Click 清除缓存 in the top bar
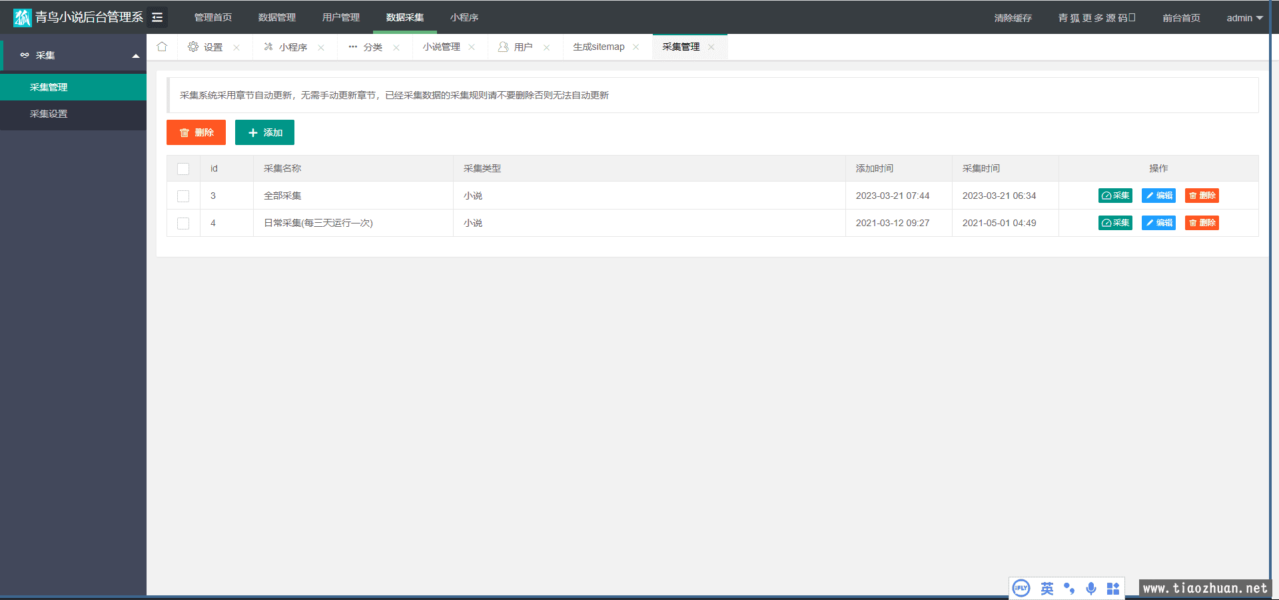The image size is (1279, 600). point(1013,18)
